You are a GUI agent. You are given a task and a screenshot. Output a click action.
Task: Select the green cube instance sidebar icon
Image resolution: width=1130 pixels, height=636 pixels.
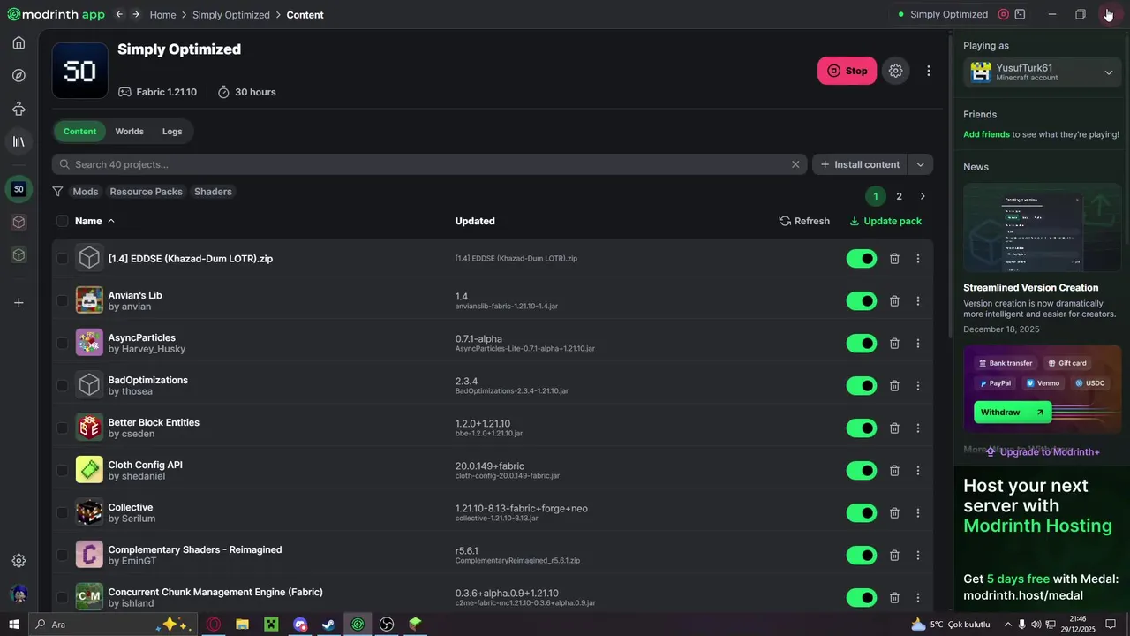coord(19,254)
